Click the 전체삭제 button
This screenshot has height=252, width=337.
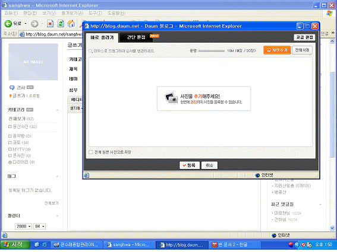[x=302, y=50]
